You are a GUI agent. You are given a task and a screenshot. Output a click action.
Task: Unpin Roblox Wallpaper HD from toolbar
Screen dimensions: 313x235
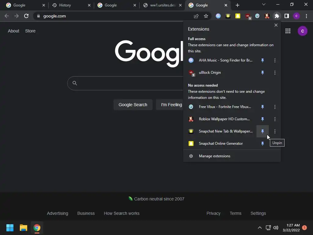(x=263, y=119)
